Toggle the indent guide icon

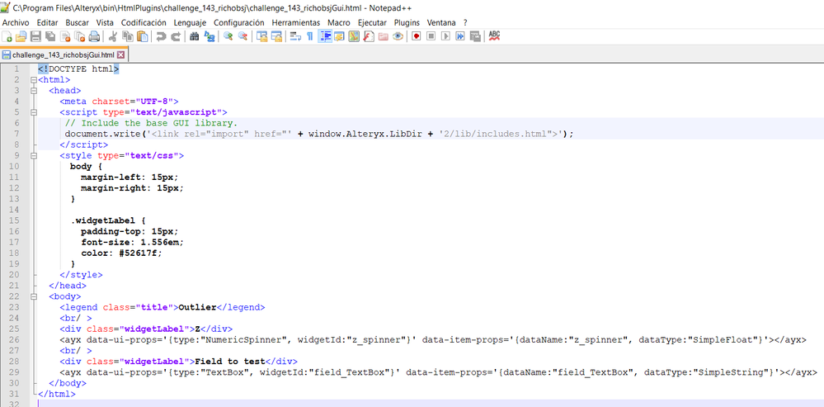coord(325,36)
